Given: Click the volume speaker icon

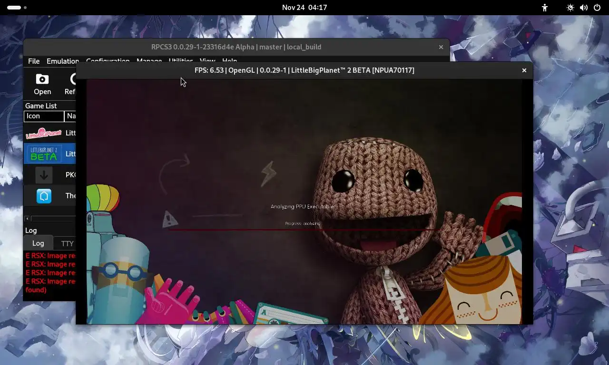Looking at the screenshot, I should (x=584, y=8).
